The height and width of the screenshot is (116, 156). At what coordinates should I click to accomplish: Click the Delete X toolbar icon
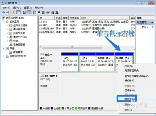[39, 12]
